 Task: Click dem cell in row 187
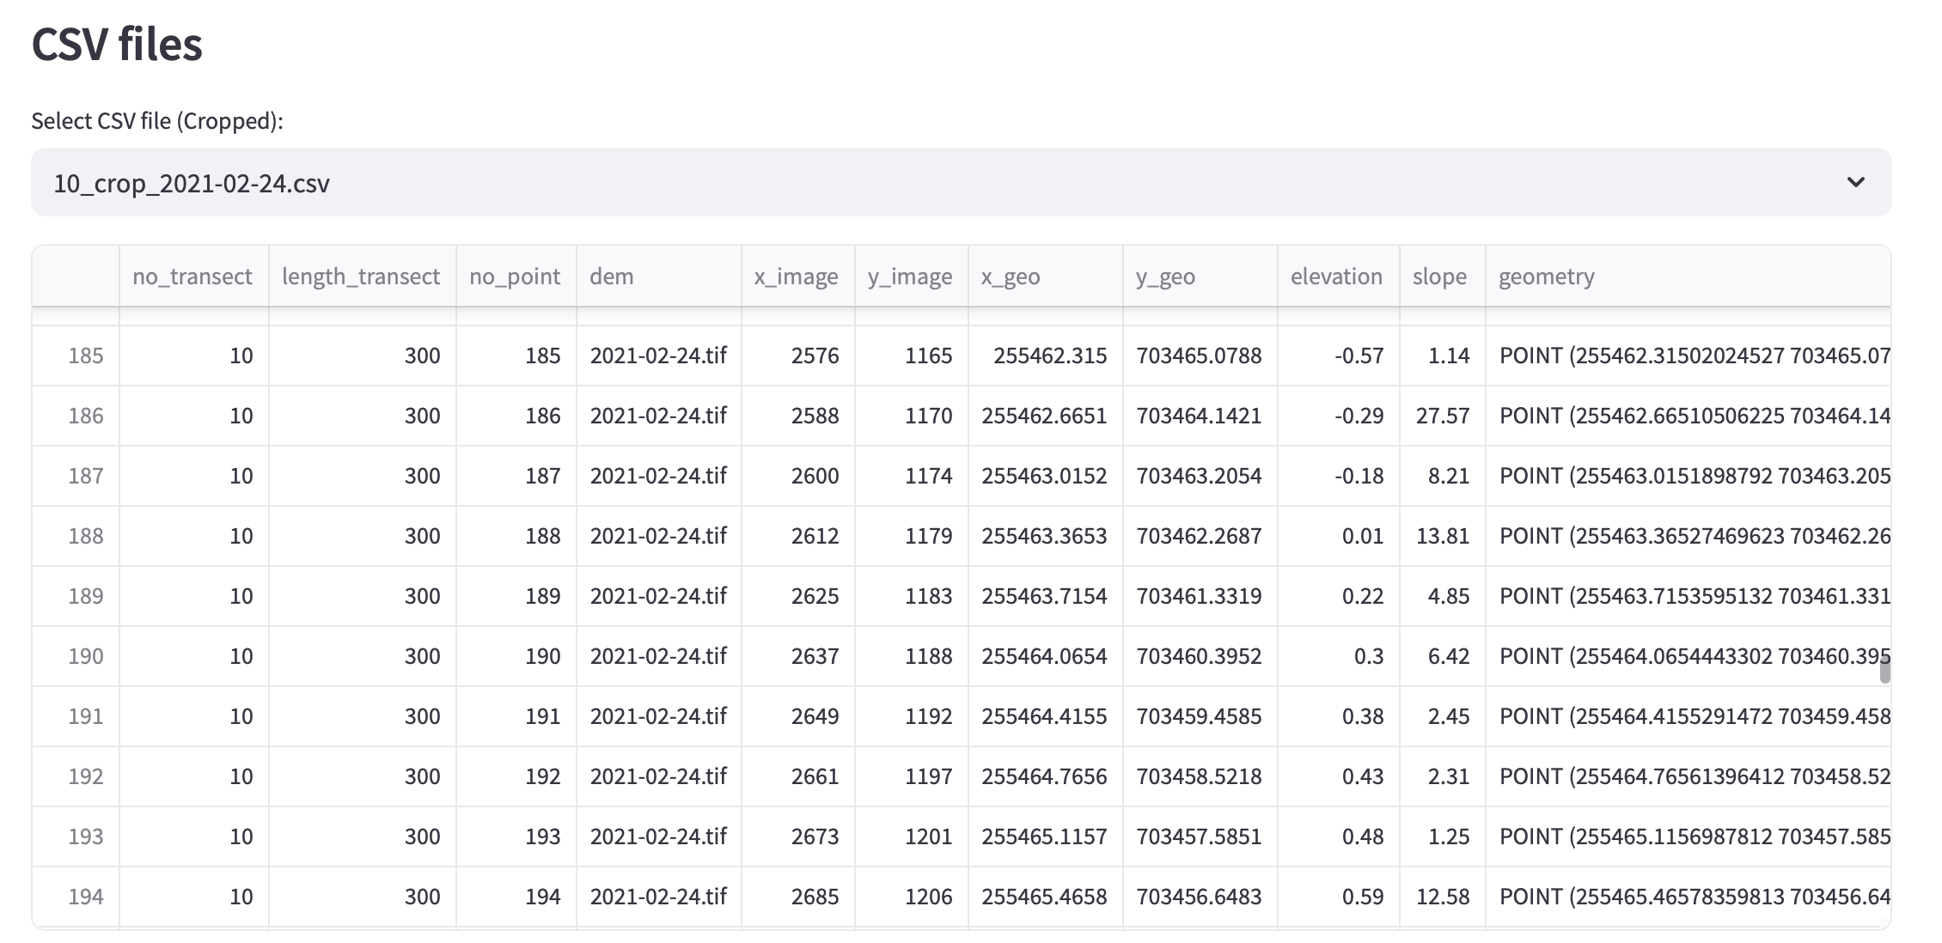click(x=659, y=476)
